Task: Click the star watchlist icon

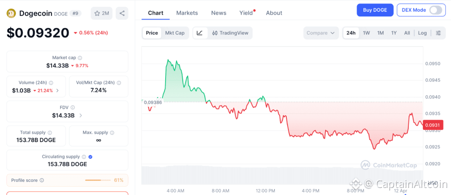Action: point(97,13)
